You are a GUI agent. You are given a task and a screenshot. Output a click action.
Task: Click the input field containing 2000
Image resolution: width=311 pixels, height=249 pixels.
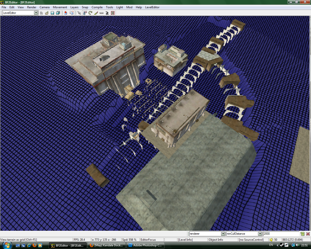tap(281, 234)
